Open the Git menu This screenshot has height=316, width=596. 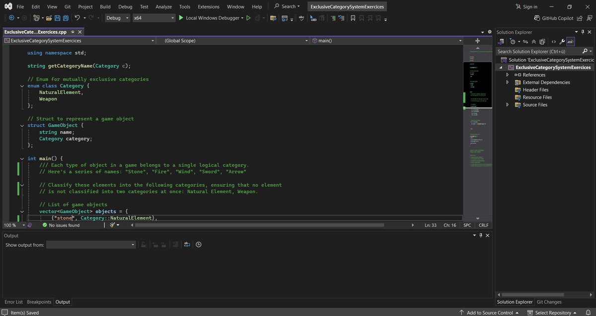coord(67,6)
